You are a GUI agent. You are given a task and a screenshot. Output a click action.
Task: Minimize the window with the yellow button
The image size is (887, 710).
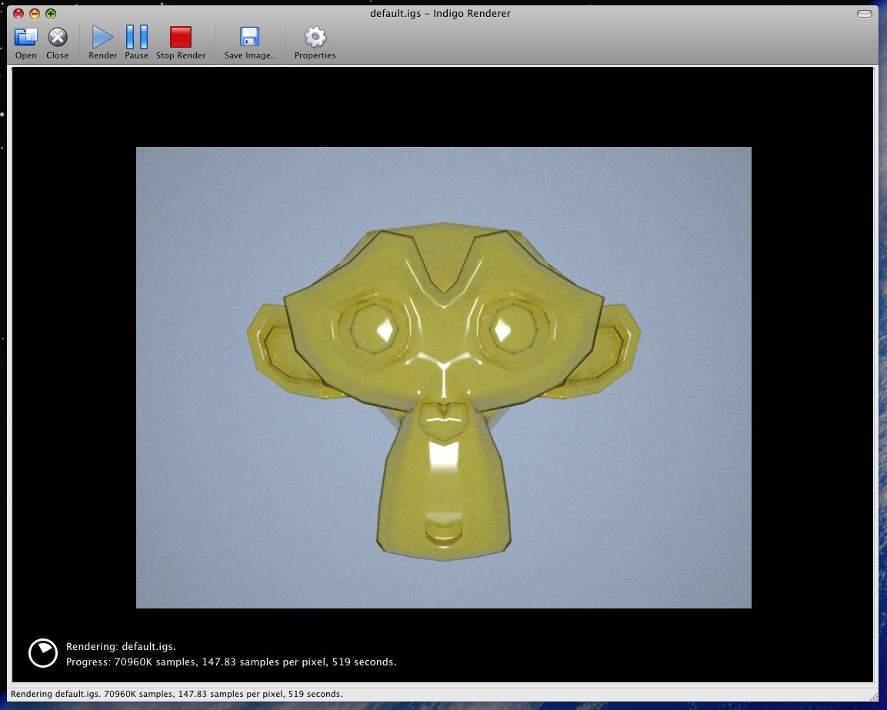coord(35,14)
